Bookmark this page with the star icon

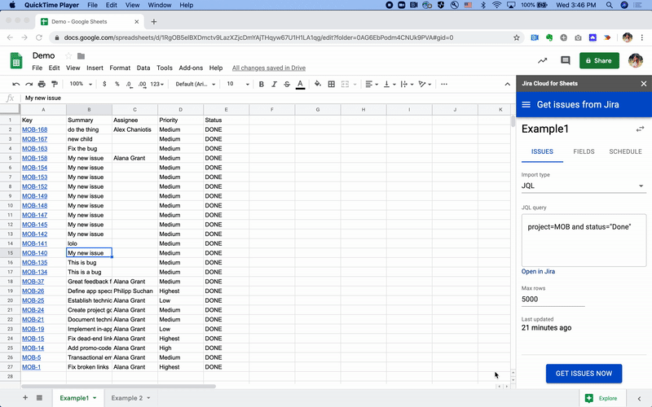pyautogui.click(x=517, y=37)
